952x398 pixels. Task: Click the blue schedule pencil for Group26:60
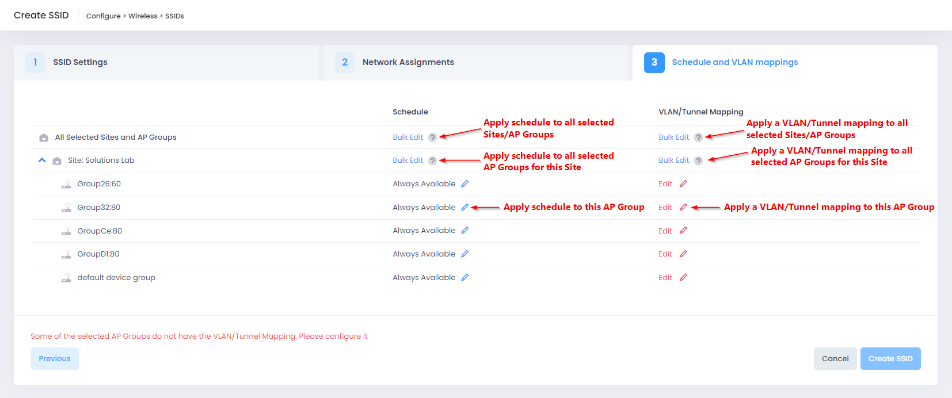464,184
